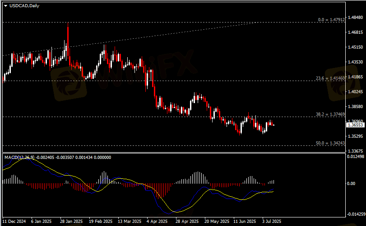The width and height of the screenshot is (366, 226).
Task: Open the USDCAD chart dropdown triangle
Action: (5, 6)
